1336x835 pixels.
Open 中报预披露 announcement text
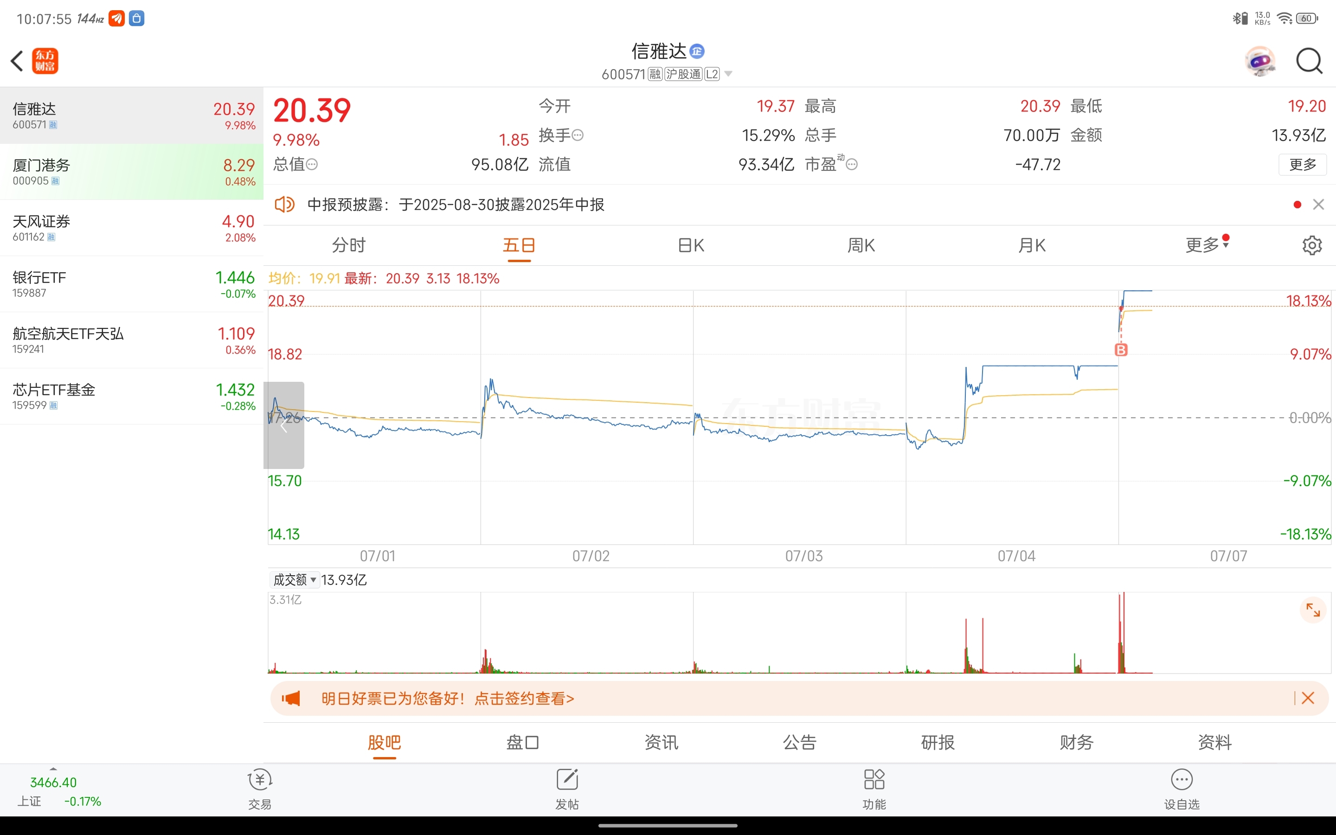pyautogui.click(x=456, y=205)
